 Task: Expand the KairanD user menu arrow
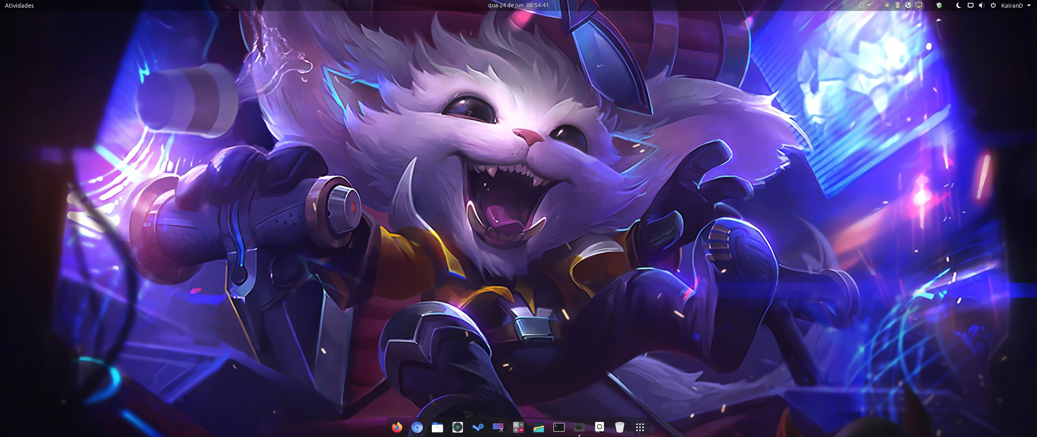click(1029, 6)
